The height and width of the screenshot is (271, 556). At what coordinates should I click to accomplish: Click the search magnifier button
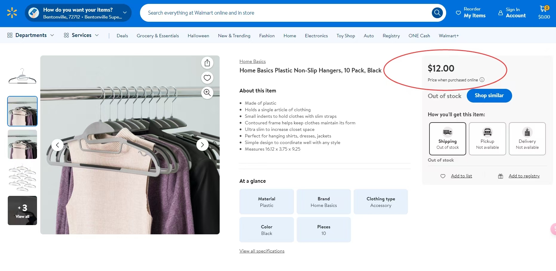pyautogui.click(x=437, y=13)
